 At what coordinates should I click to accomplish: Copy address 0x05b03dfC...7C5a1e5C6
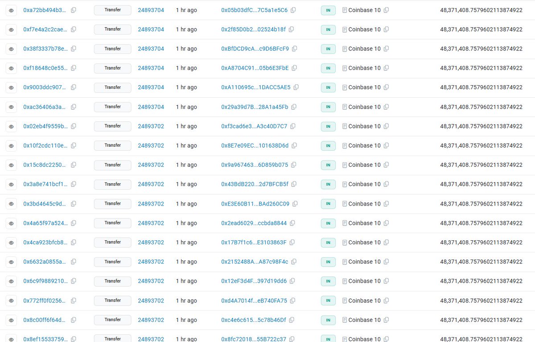[293, 10]
